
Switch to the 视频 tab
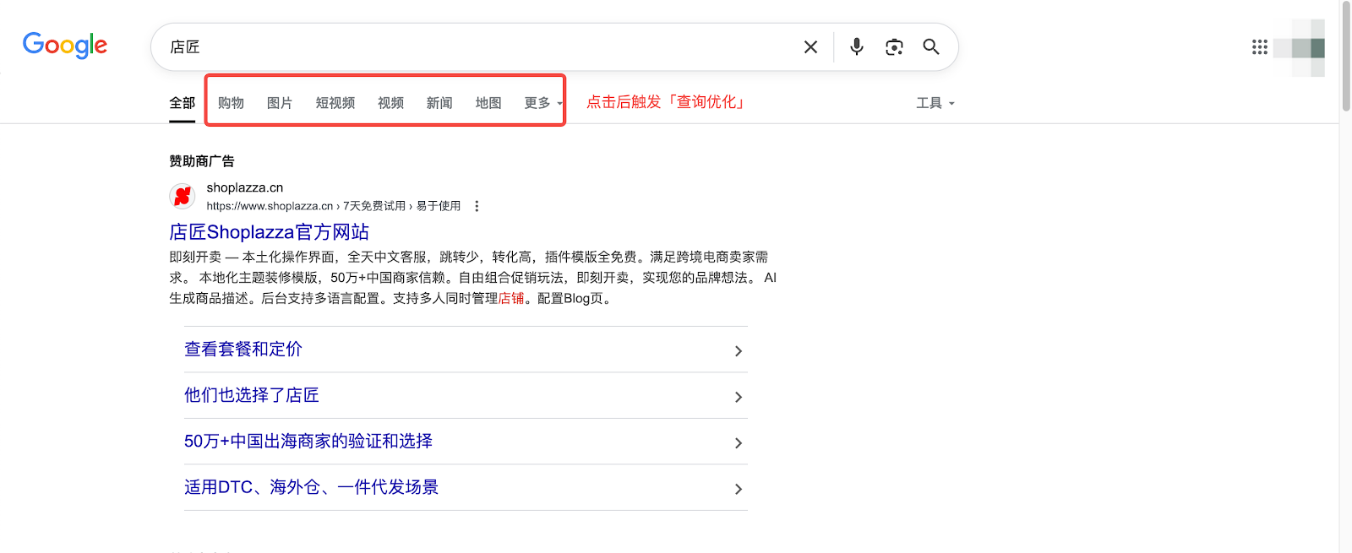point(390,103)
